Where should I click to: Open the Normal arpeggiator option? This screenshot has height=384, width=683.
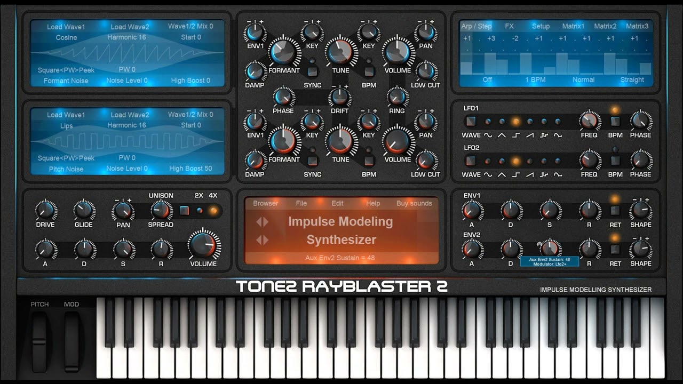tap(583, 80)
